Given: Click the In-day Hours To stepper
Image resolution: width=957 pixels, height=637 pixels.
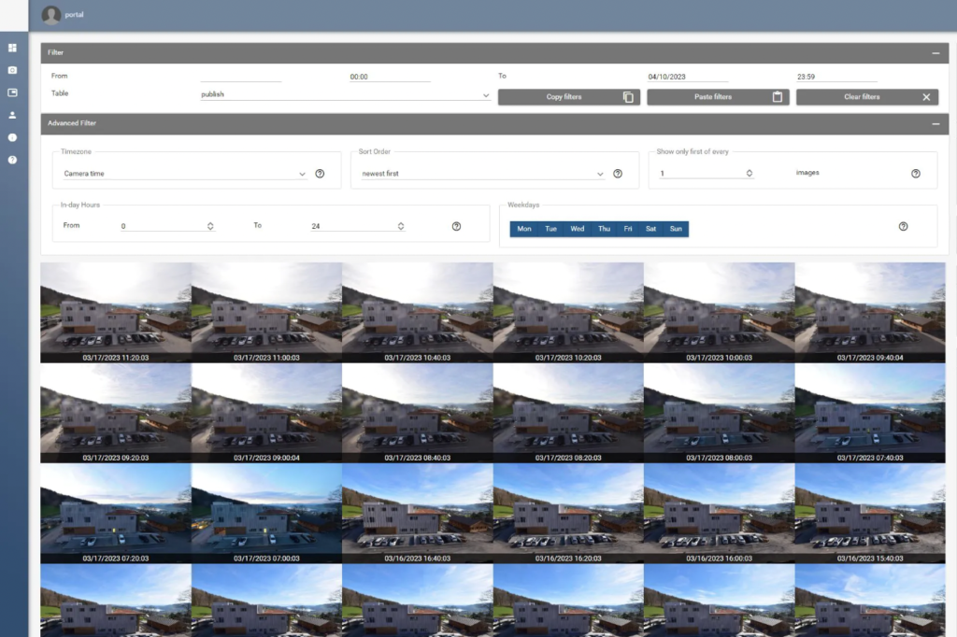Looking at the screenshot, I should [401, 226].
